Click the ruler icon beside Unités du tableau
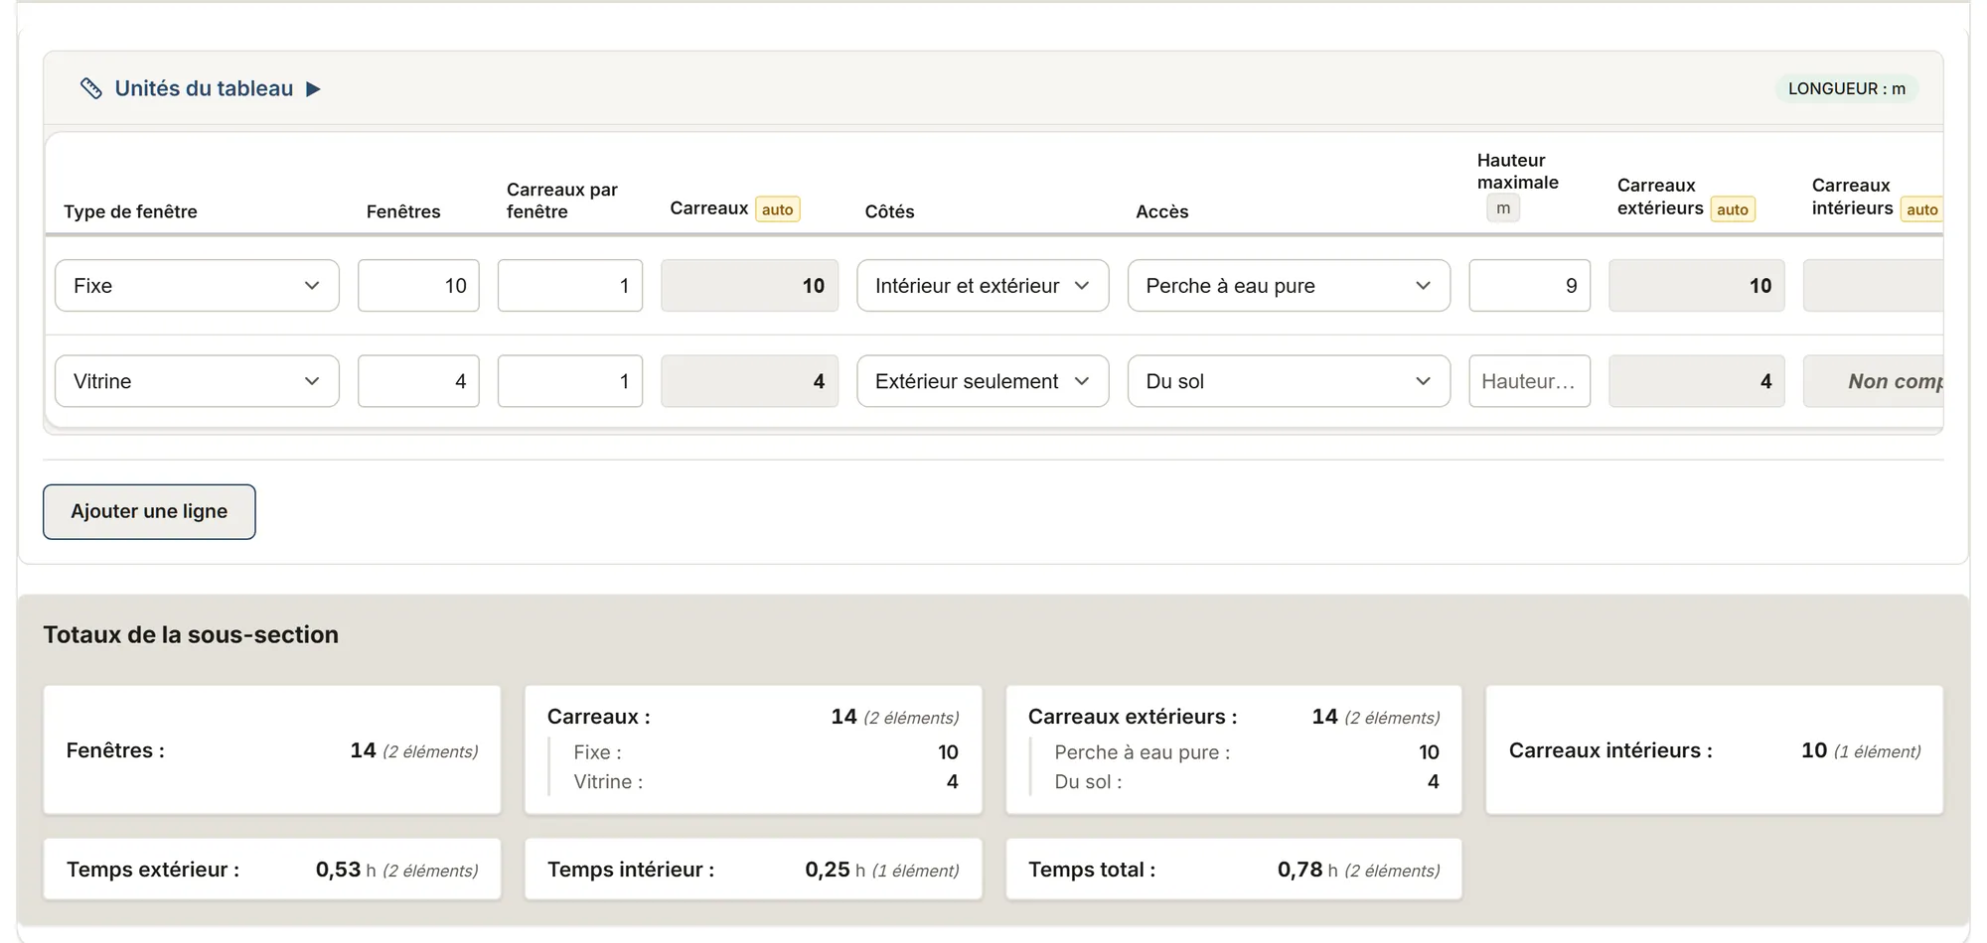Image resolution: width=1987 pixels, height=943 pixels. point(91,88)
